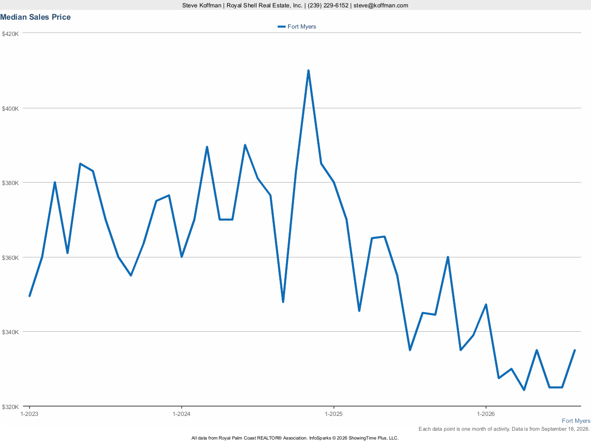Click the 1-2026 x-axis label

[486, 414]
